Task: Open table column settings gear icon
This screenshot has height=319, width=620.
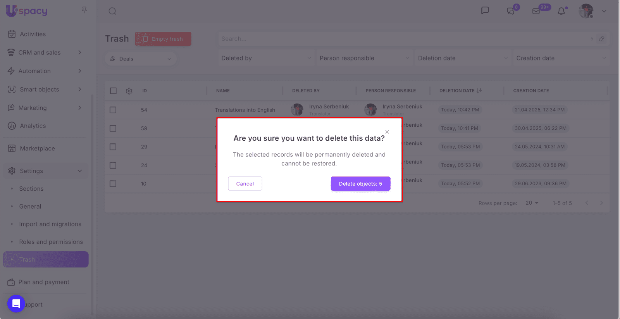Action: tap(129, 91)
